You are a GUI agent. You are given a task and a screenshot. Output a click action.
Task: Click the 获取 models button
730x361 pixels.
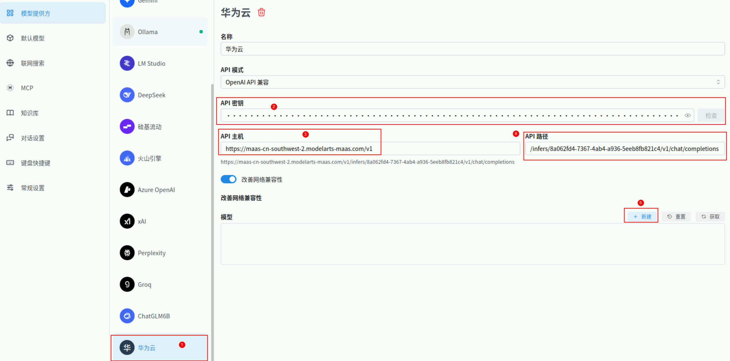click(x=710, y=217)
